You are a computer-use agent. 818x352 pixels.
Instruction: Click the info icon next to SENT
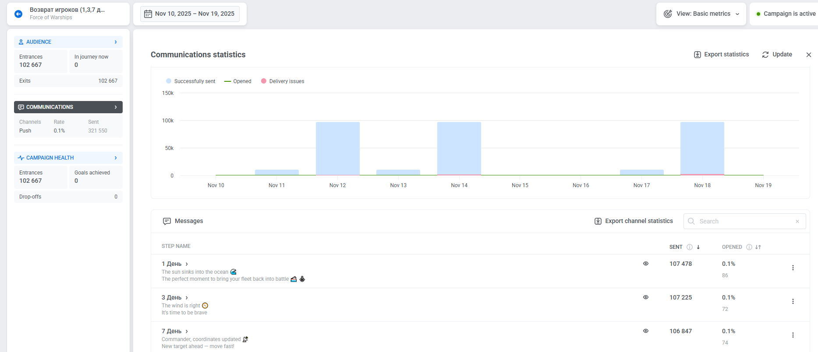point(690,247)
